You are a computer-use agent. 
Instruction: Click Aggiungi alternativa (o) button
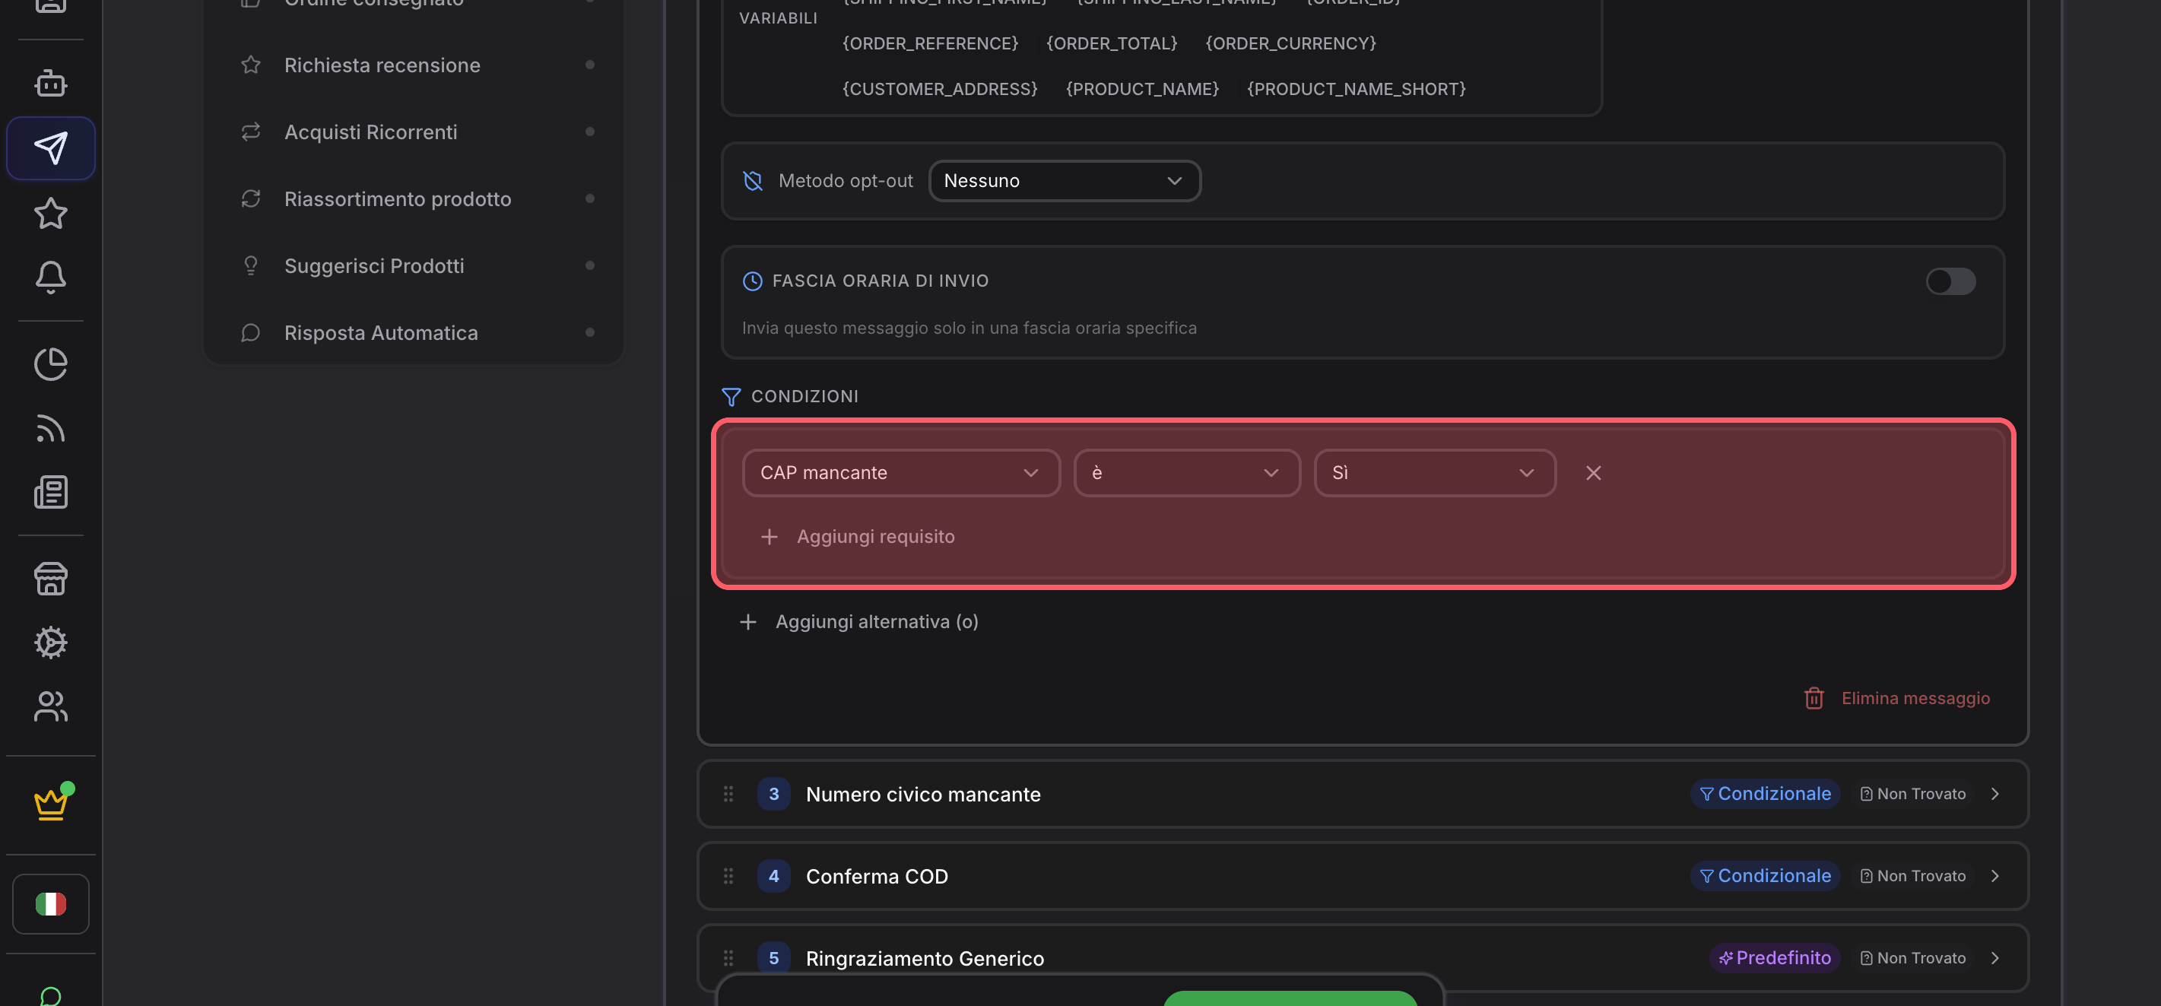[858, 622]
